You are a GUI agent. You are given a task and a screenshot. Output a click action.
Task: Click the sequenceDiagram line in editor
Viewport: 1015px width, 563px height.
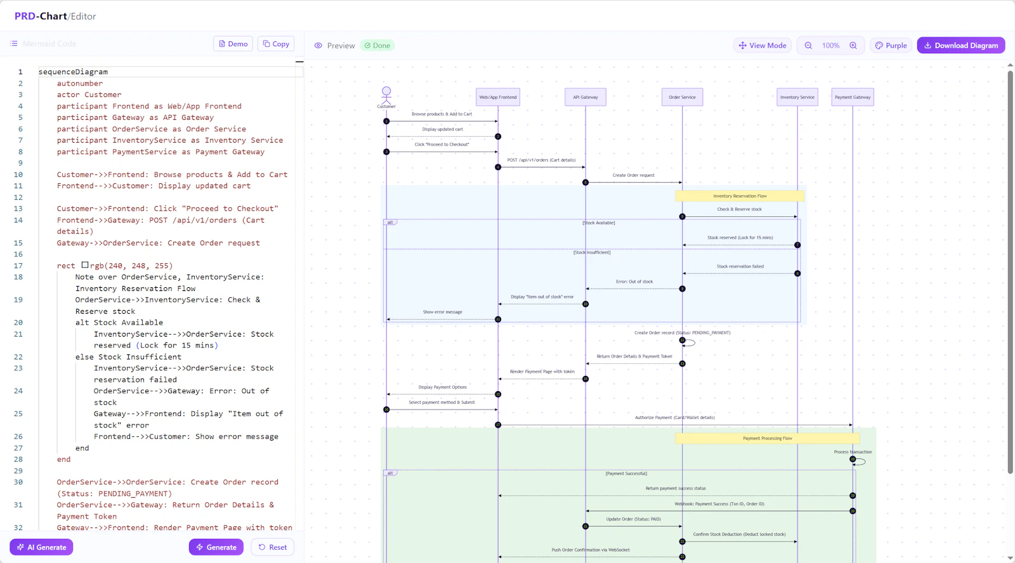pyautogui.click(x=73, y=72)
